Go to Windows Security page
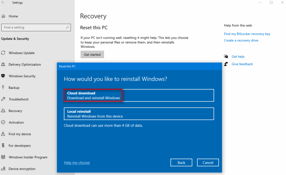 (22, 76)
